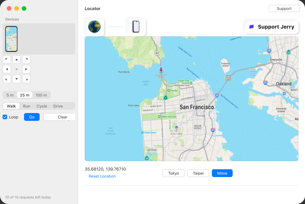Switch movement mode to Walk
Viewport: 305px width, 204px height.
tap(11, 106)
